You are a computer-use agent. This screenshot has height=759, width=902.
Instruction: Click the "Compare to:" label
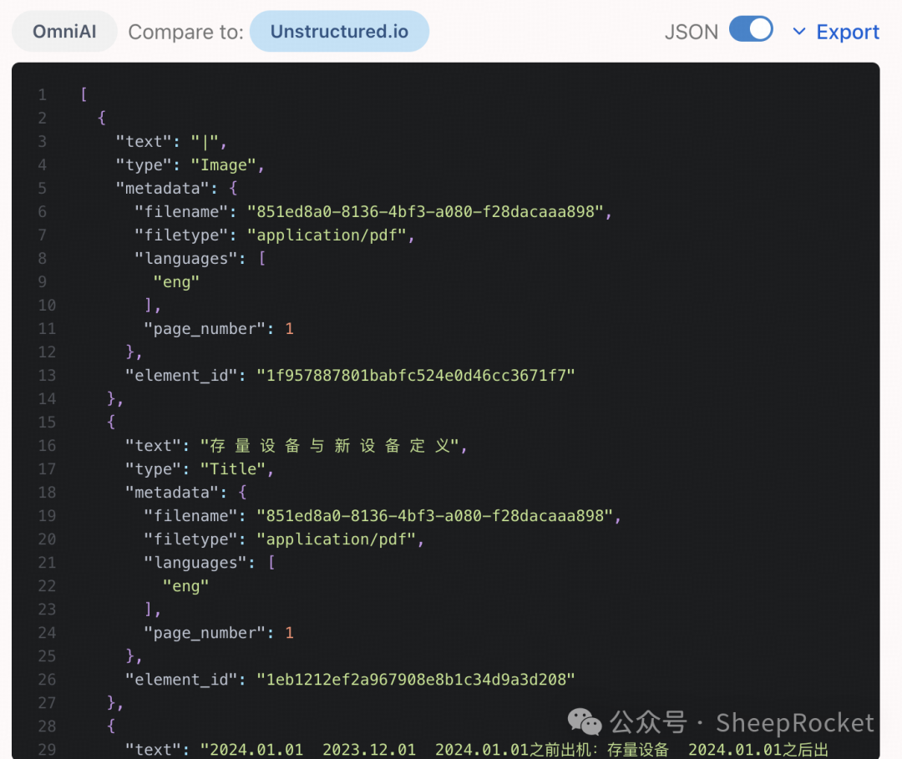coord(185,33)
